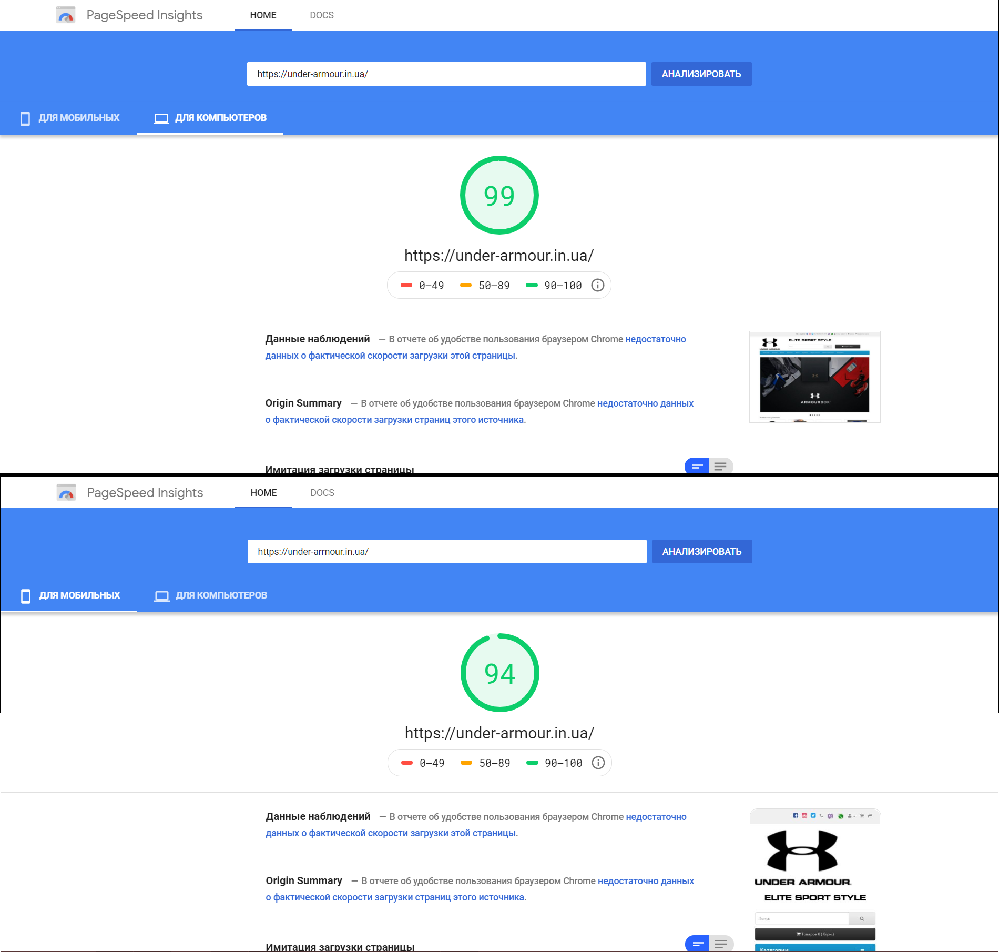Open the HOME tab in bottom window
The width and height of the screenshot is (999, 952).
pyautogui.click(x=263, y=493)
